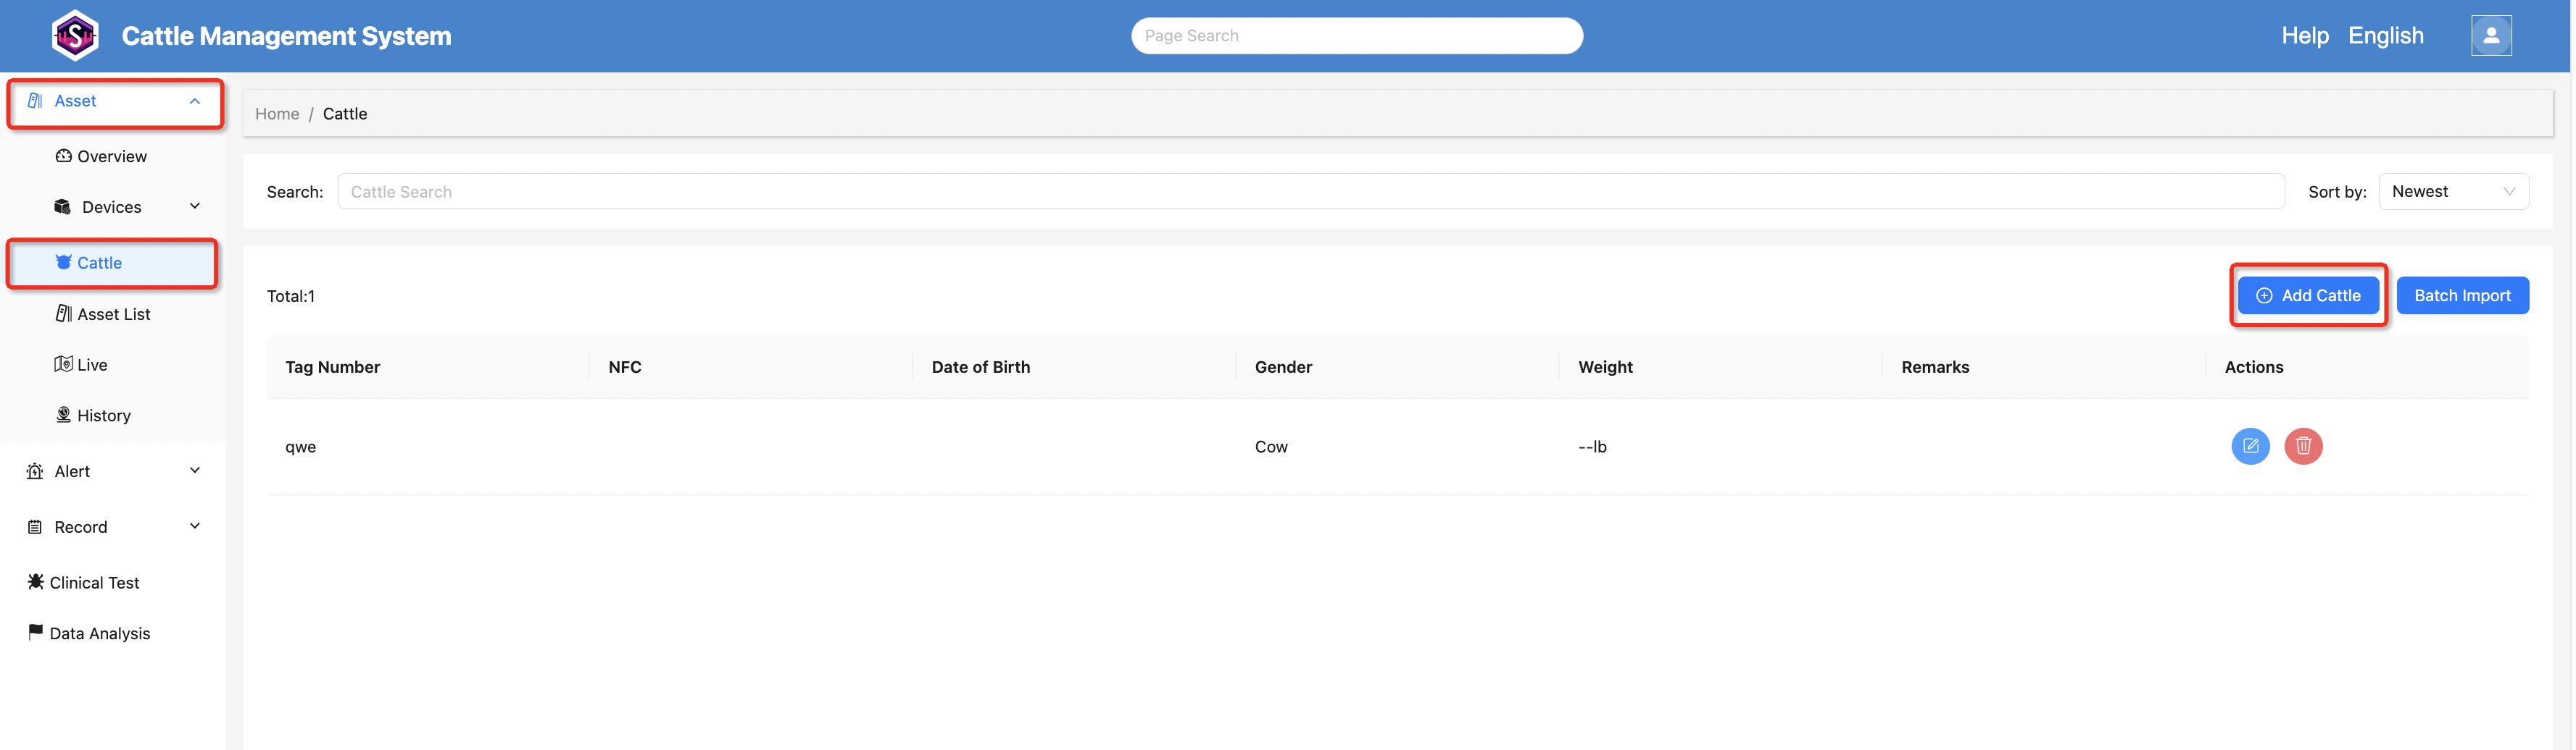Open the History menu item
2576x750 pixels.
[x=113, y=416]
